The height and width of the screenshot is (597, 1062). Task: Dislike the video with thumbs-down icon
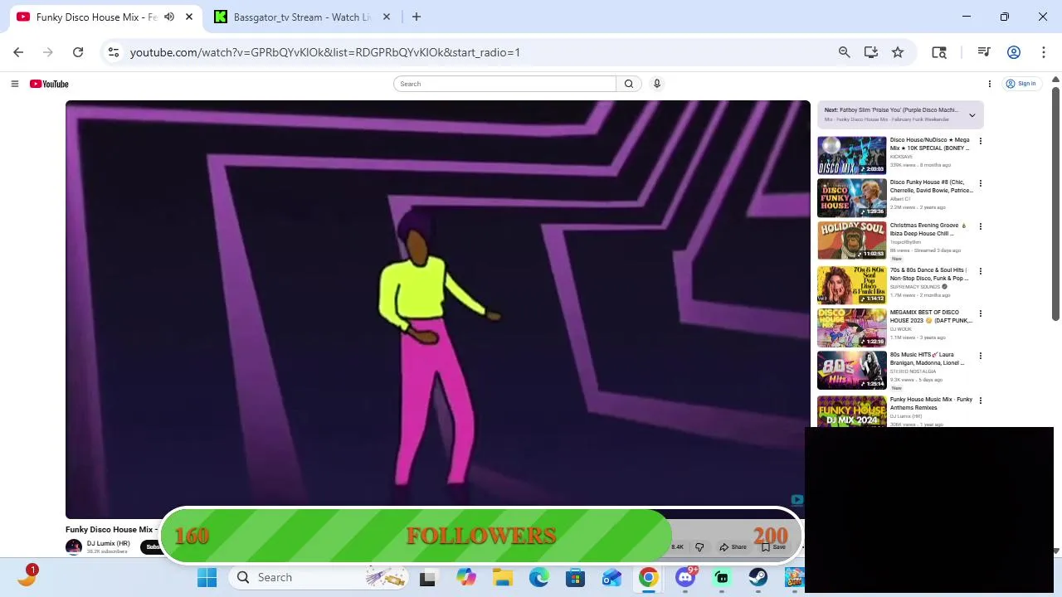coord(699,546)
